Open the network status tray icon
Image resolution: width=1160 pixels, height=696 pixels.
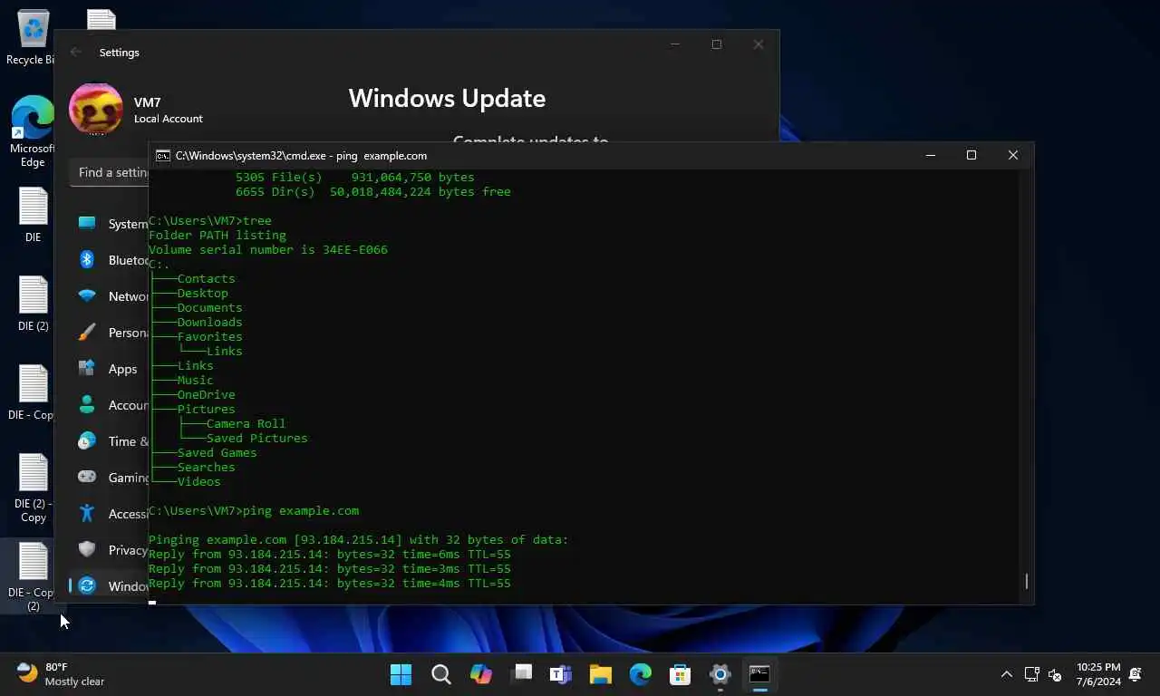click(x=1031, y=674)
